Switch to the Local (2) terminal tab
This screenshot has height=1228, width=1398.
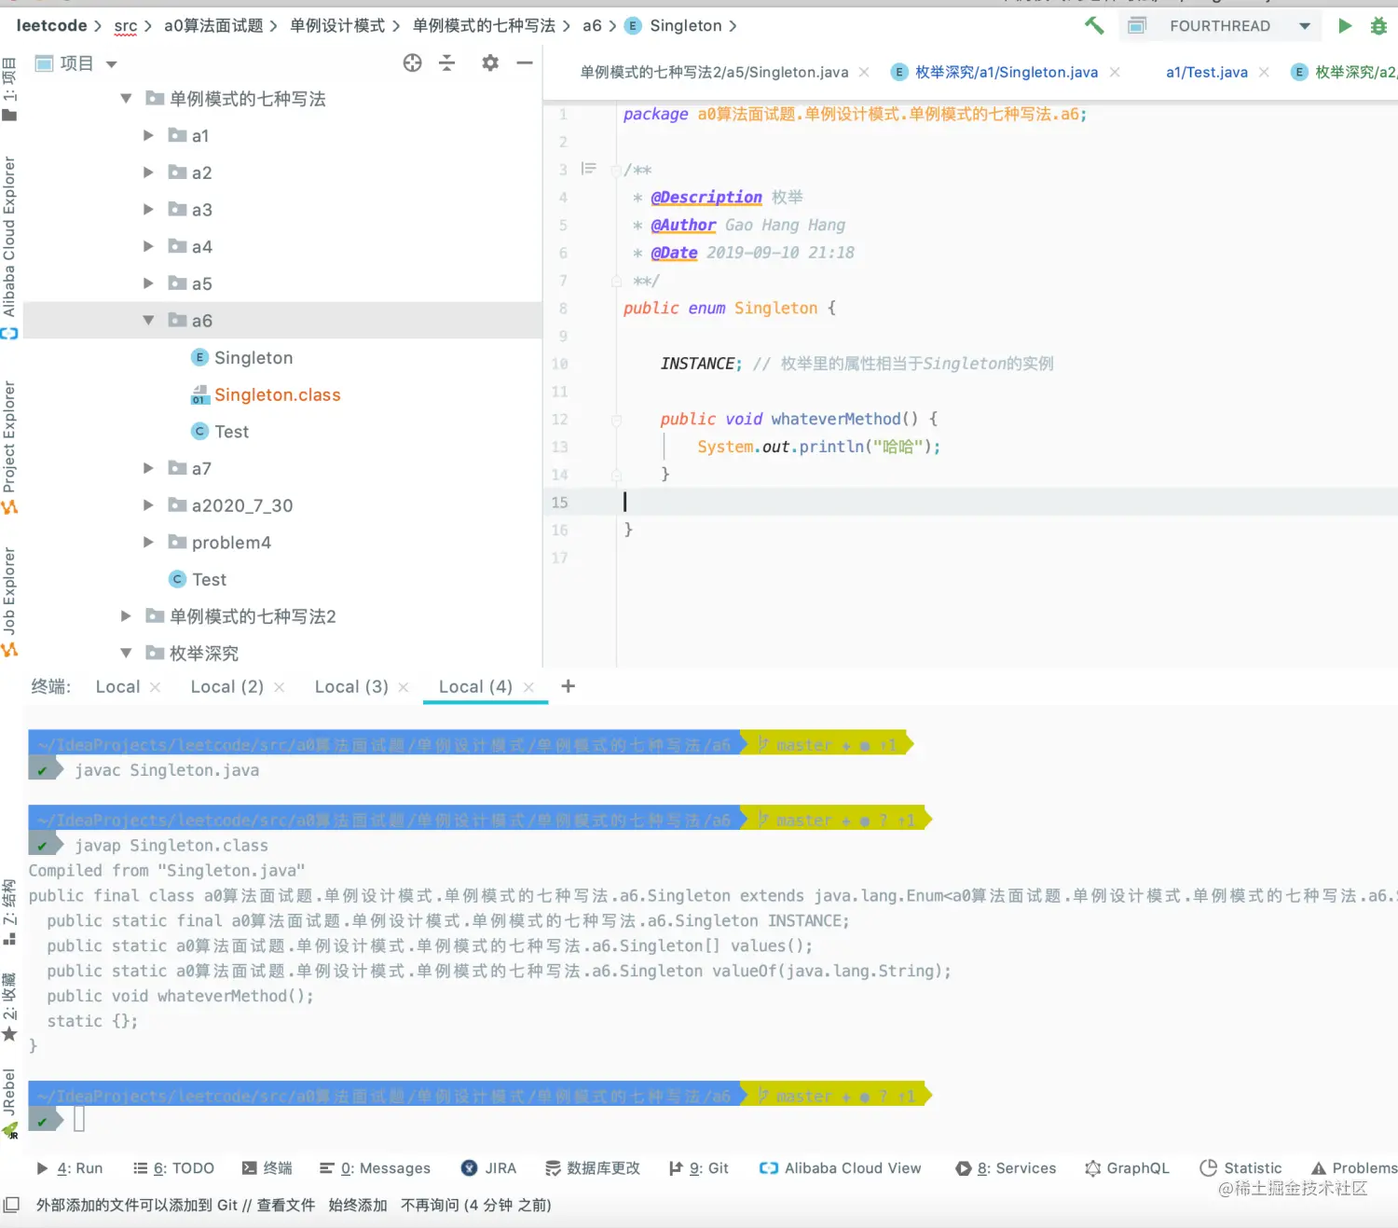click(x=226, y=687)
